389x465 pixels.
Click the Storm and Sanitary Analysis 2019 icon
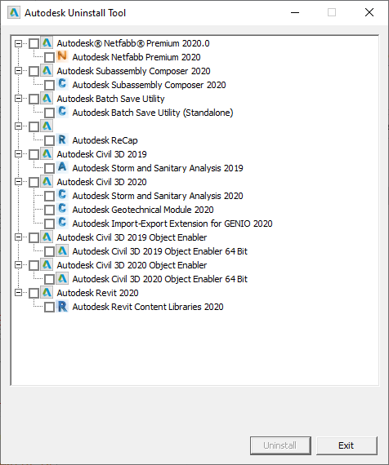point(62,167)
